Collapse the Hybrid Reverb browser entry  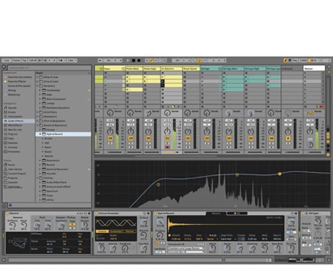click(40, 134)
